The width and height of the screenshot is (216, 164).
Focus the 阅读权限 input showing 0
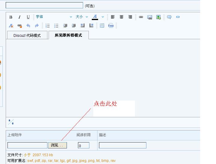(x=84, y=145)
